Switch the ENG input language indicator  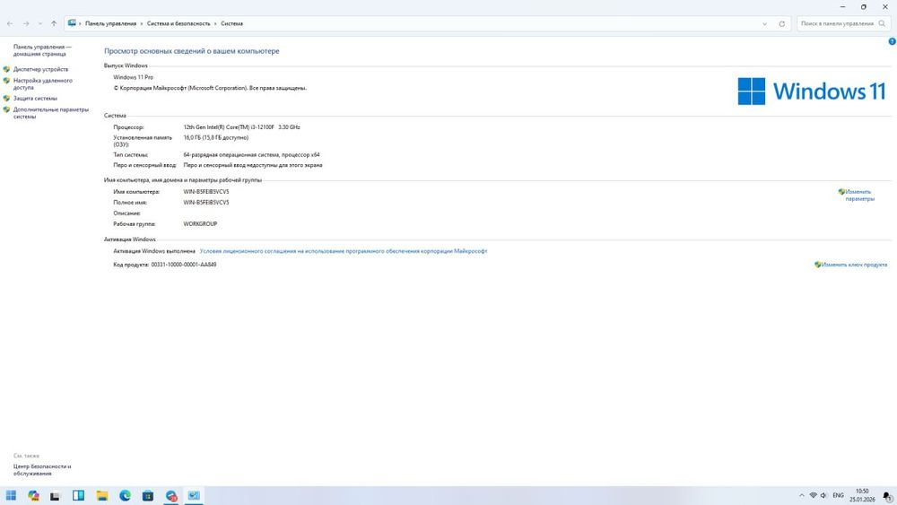tap(838, 495)
